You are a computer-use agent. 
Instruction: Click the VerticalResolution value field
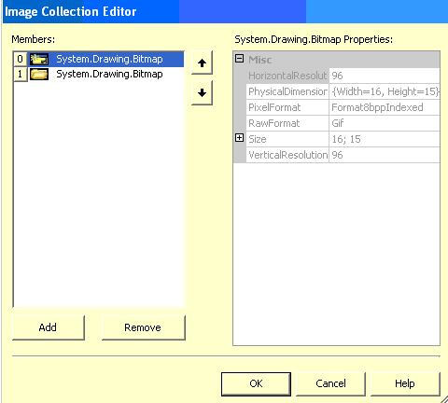pos(385,155)
